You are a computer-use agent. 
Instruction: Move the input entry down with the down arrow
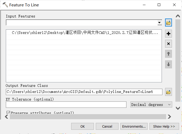click(x=169, y=64)
